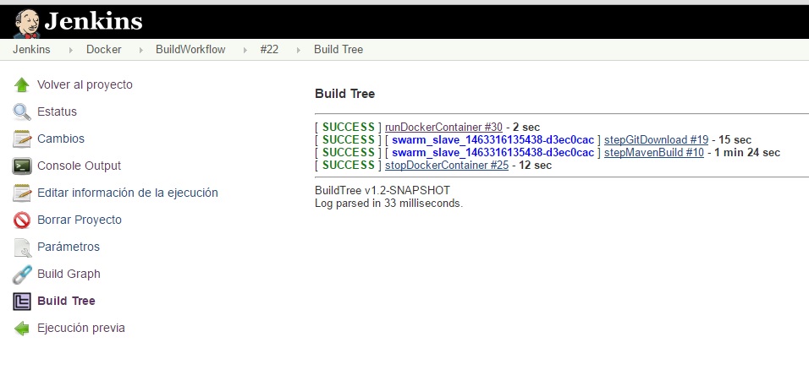Open the runDockerContainer #30 build link
The image size is (809, 386).
(x=443, y=128)
